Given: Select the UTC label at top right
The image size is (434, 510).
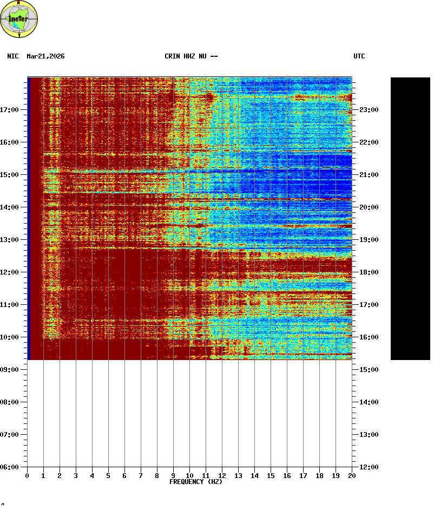Looking at the screenshot, I should click(x=359, y=56).
